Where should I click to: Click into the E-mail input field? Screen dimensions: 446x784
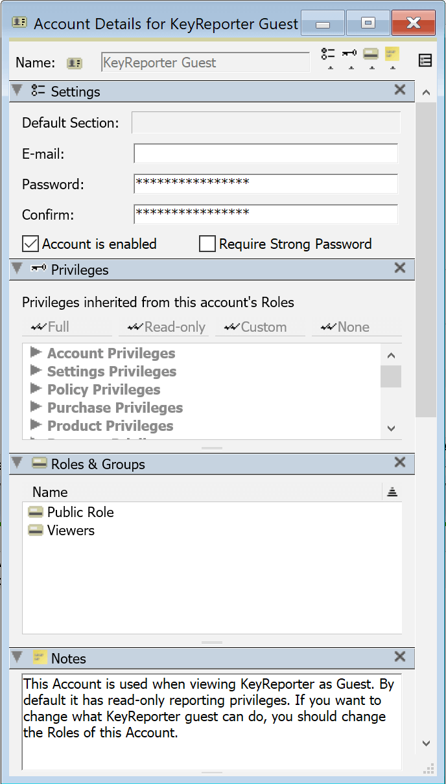(x=265, y=154)
